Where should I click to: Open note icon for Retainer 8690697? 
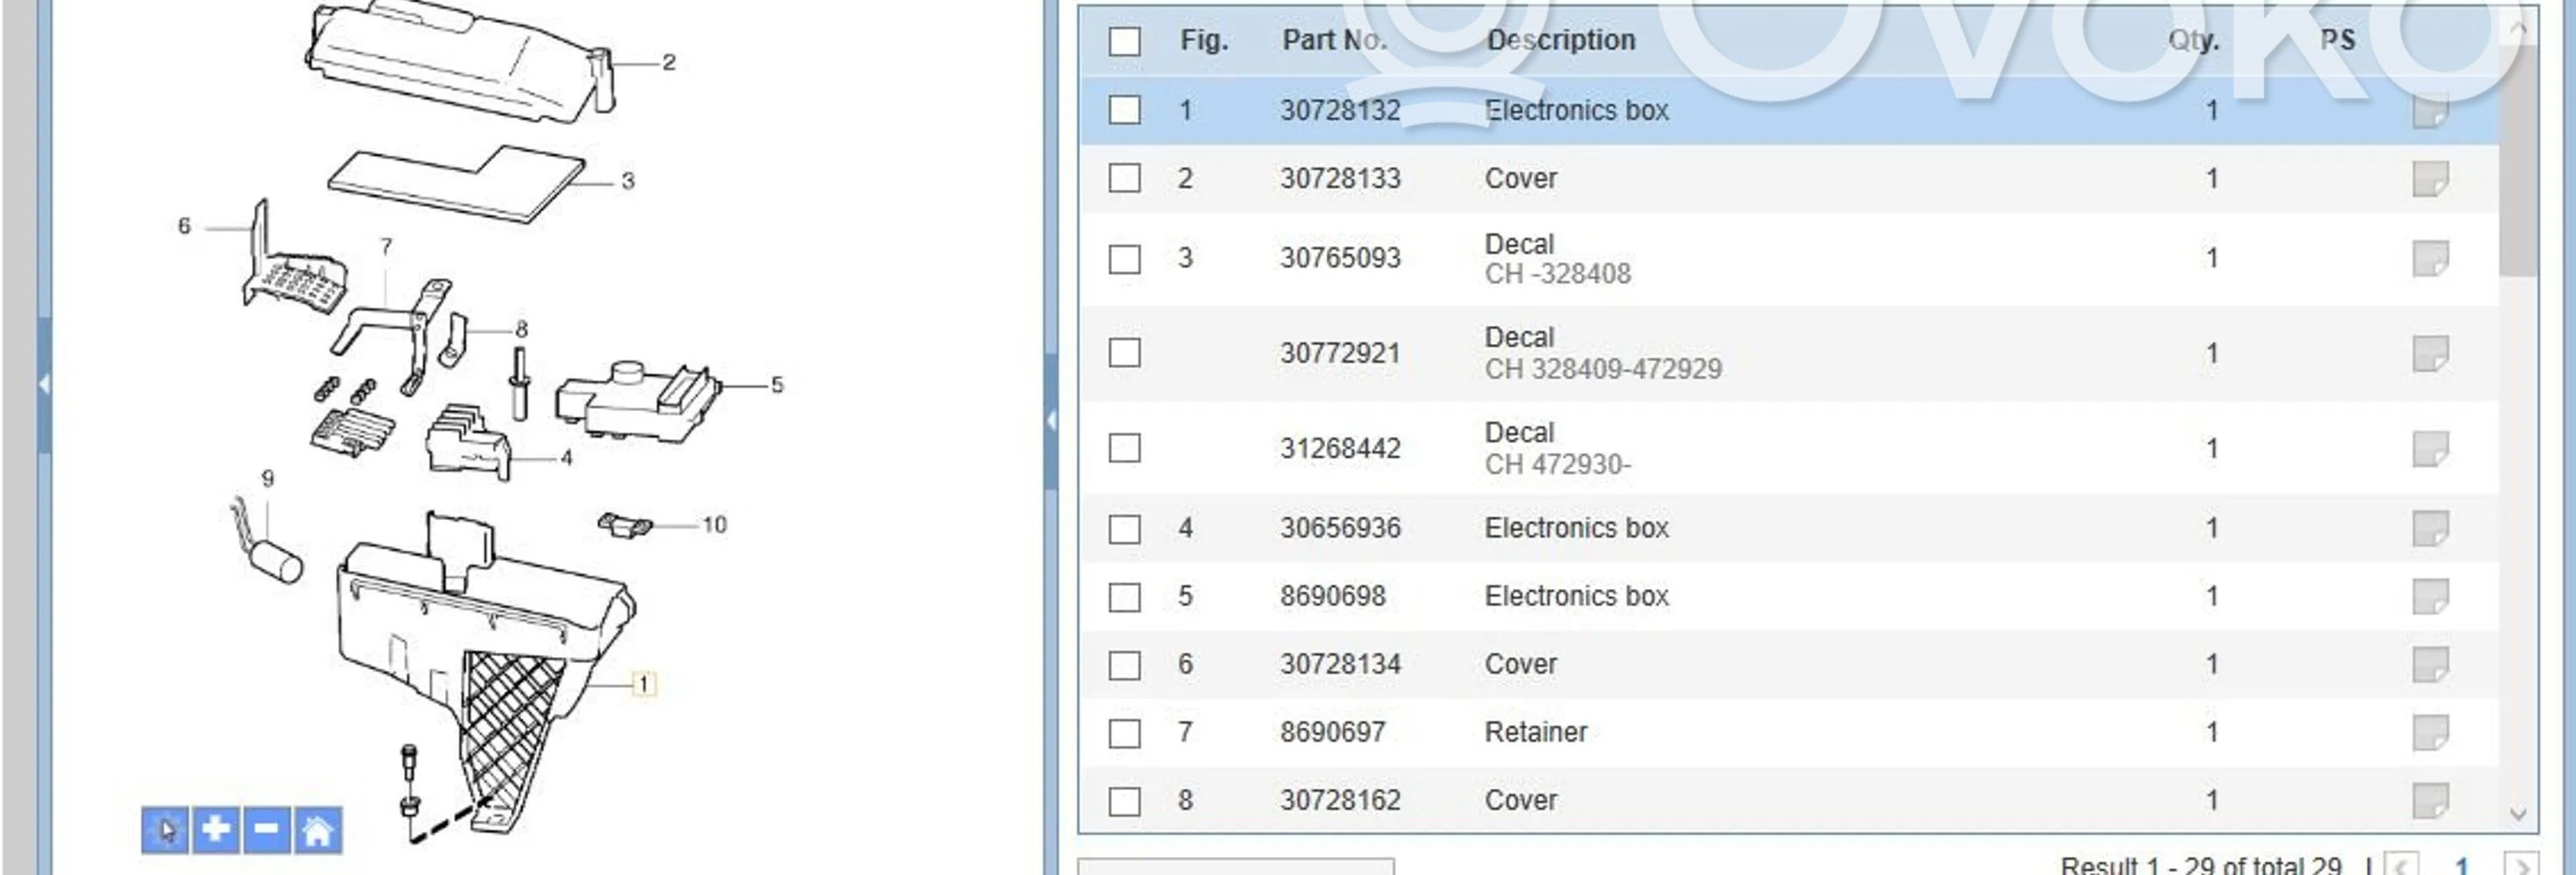(x=2430, y=733)
